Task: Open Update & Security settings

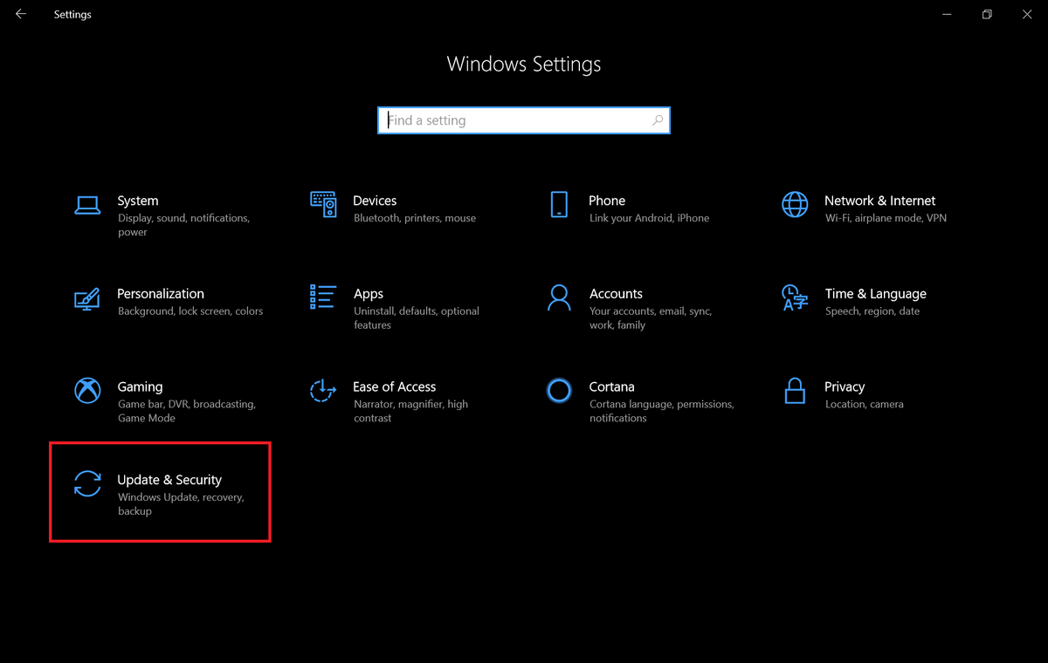Action: pos(160,491)
